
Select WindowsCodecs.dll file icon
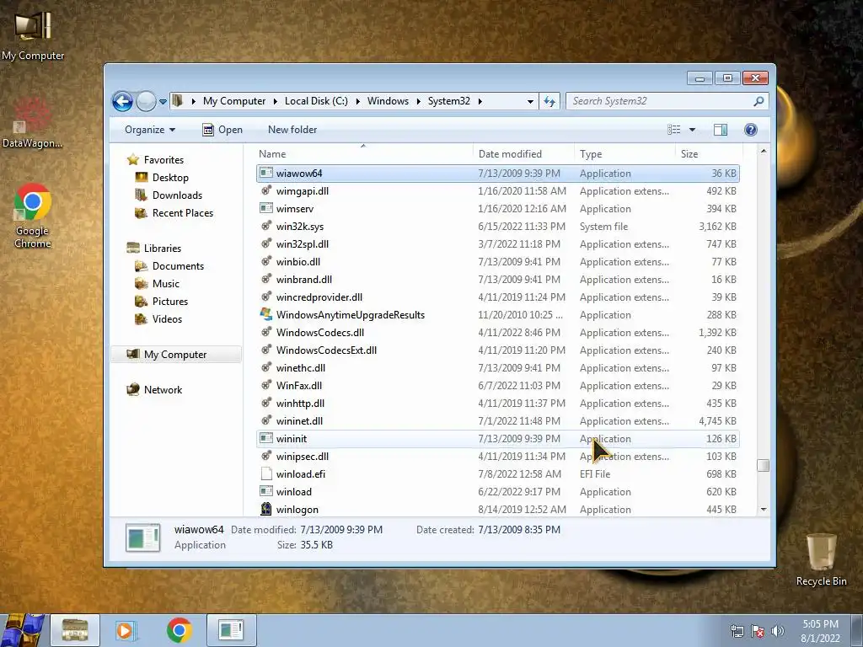pos(266,332)
